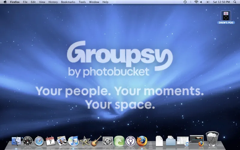Open the View menu
This screenshot has height=150, width=240.
pos(42,2)
